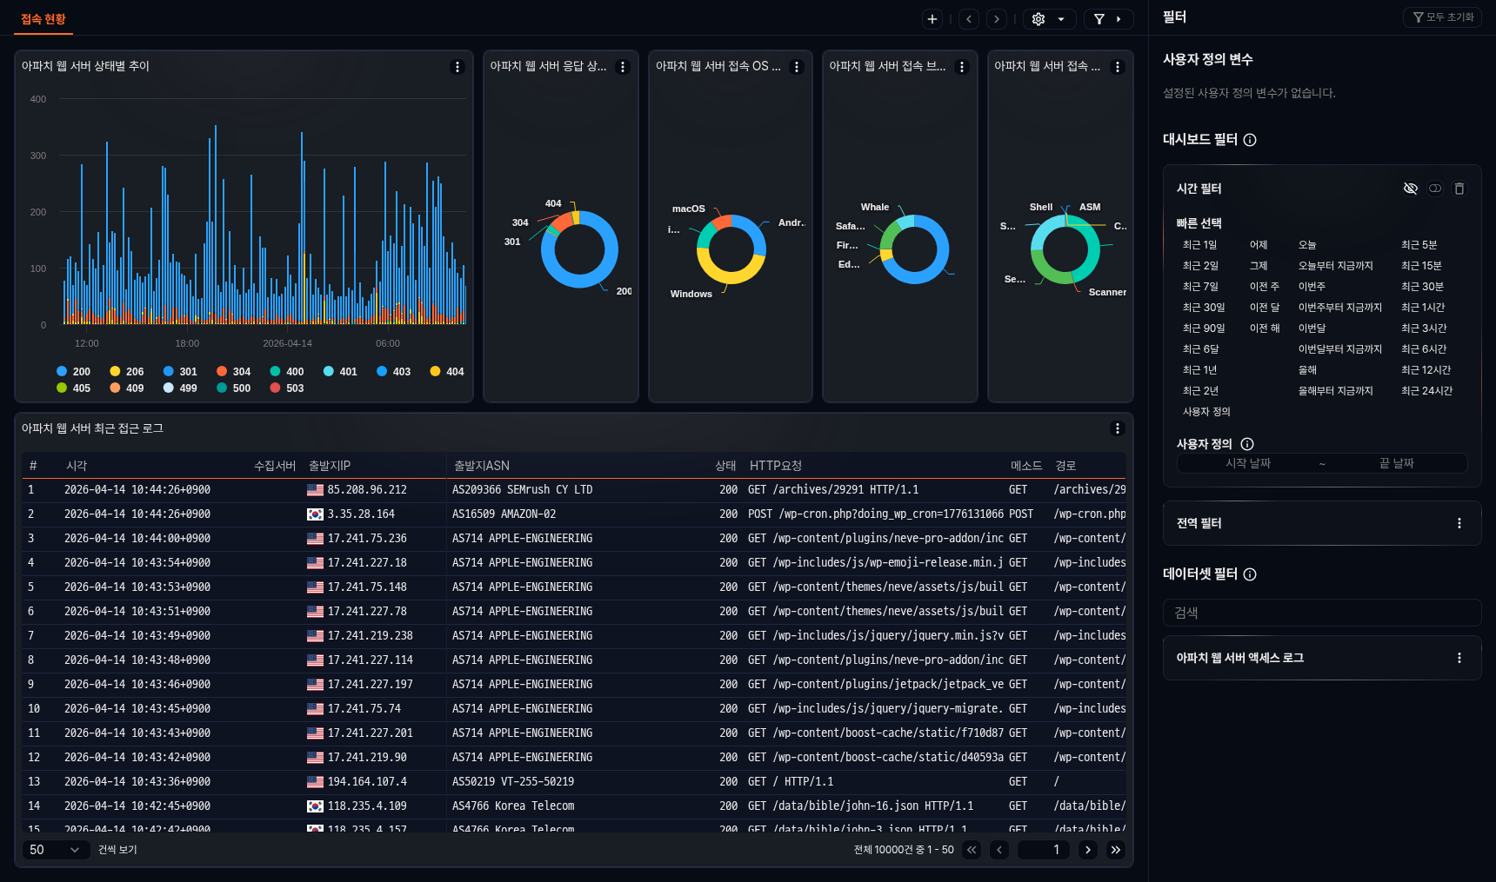Open kebab menu of the status trend chart
1496x882 pixels.
click(457, 67)
